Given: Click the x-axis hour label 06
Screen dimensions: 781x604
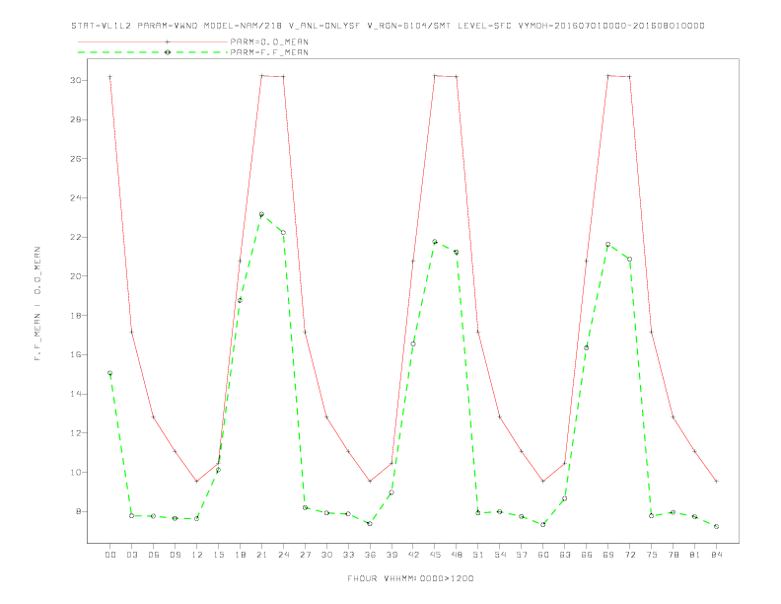Looking at the screenshot, I should pyautogui.click(x=154, y=555).
